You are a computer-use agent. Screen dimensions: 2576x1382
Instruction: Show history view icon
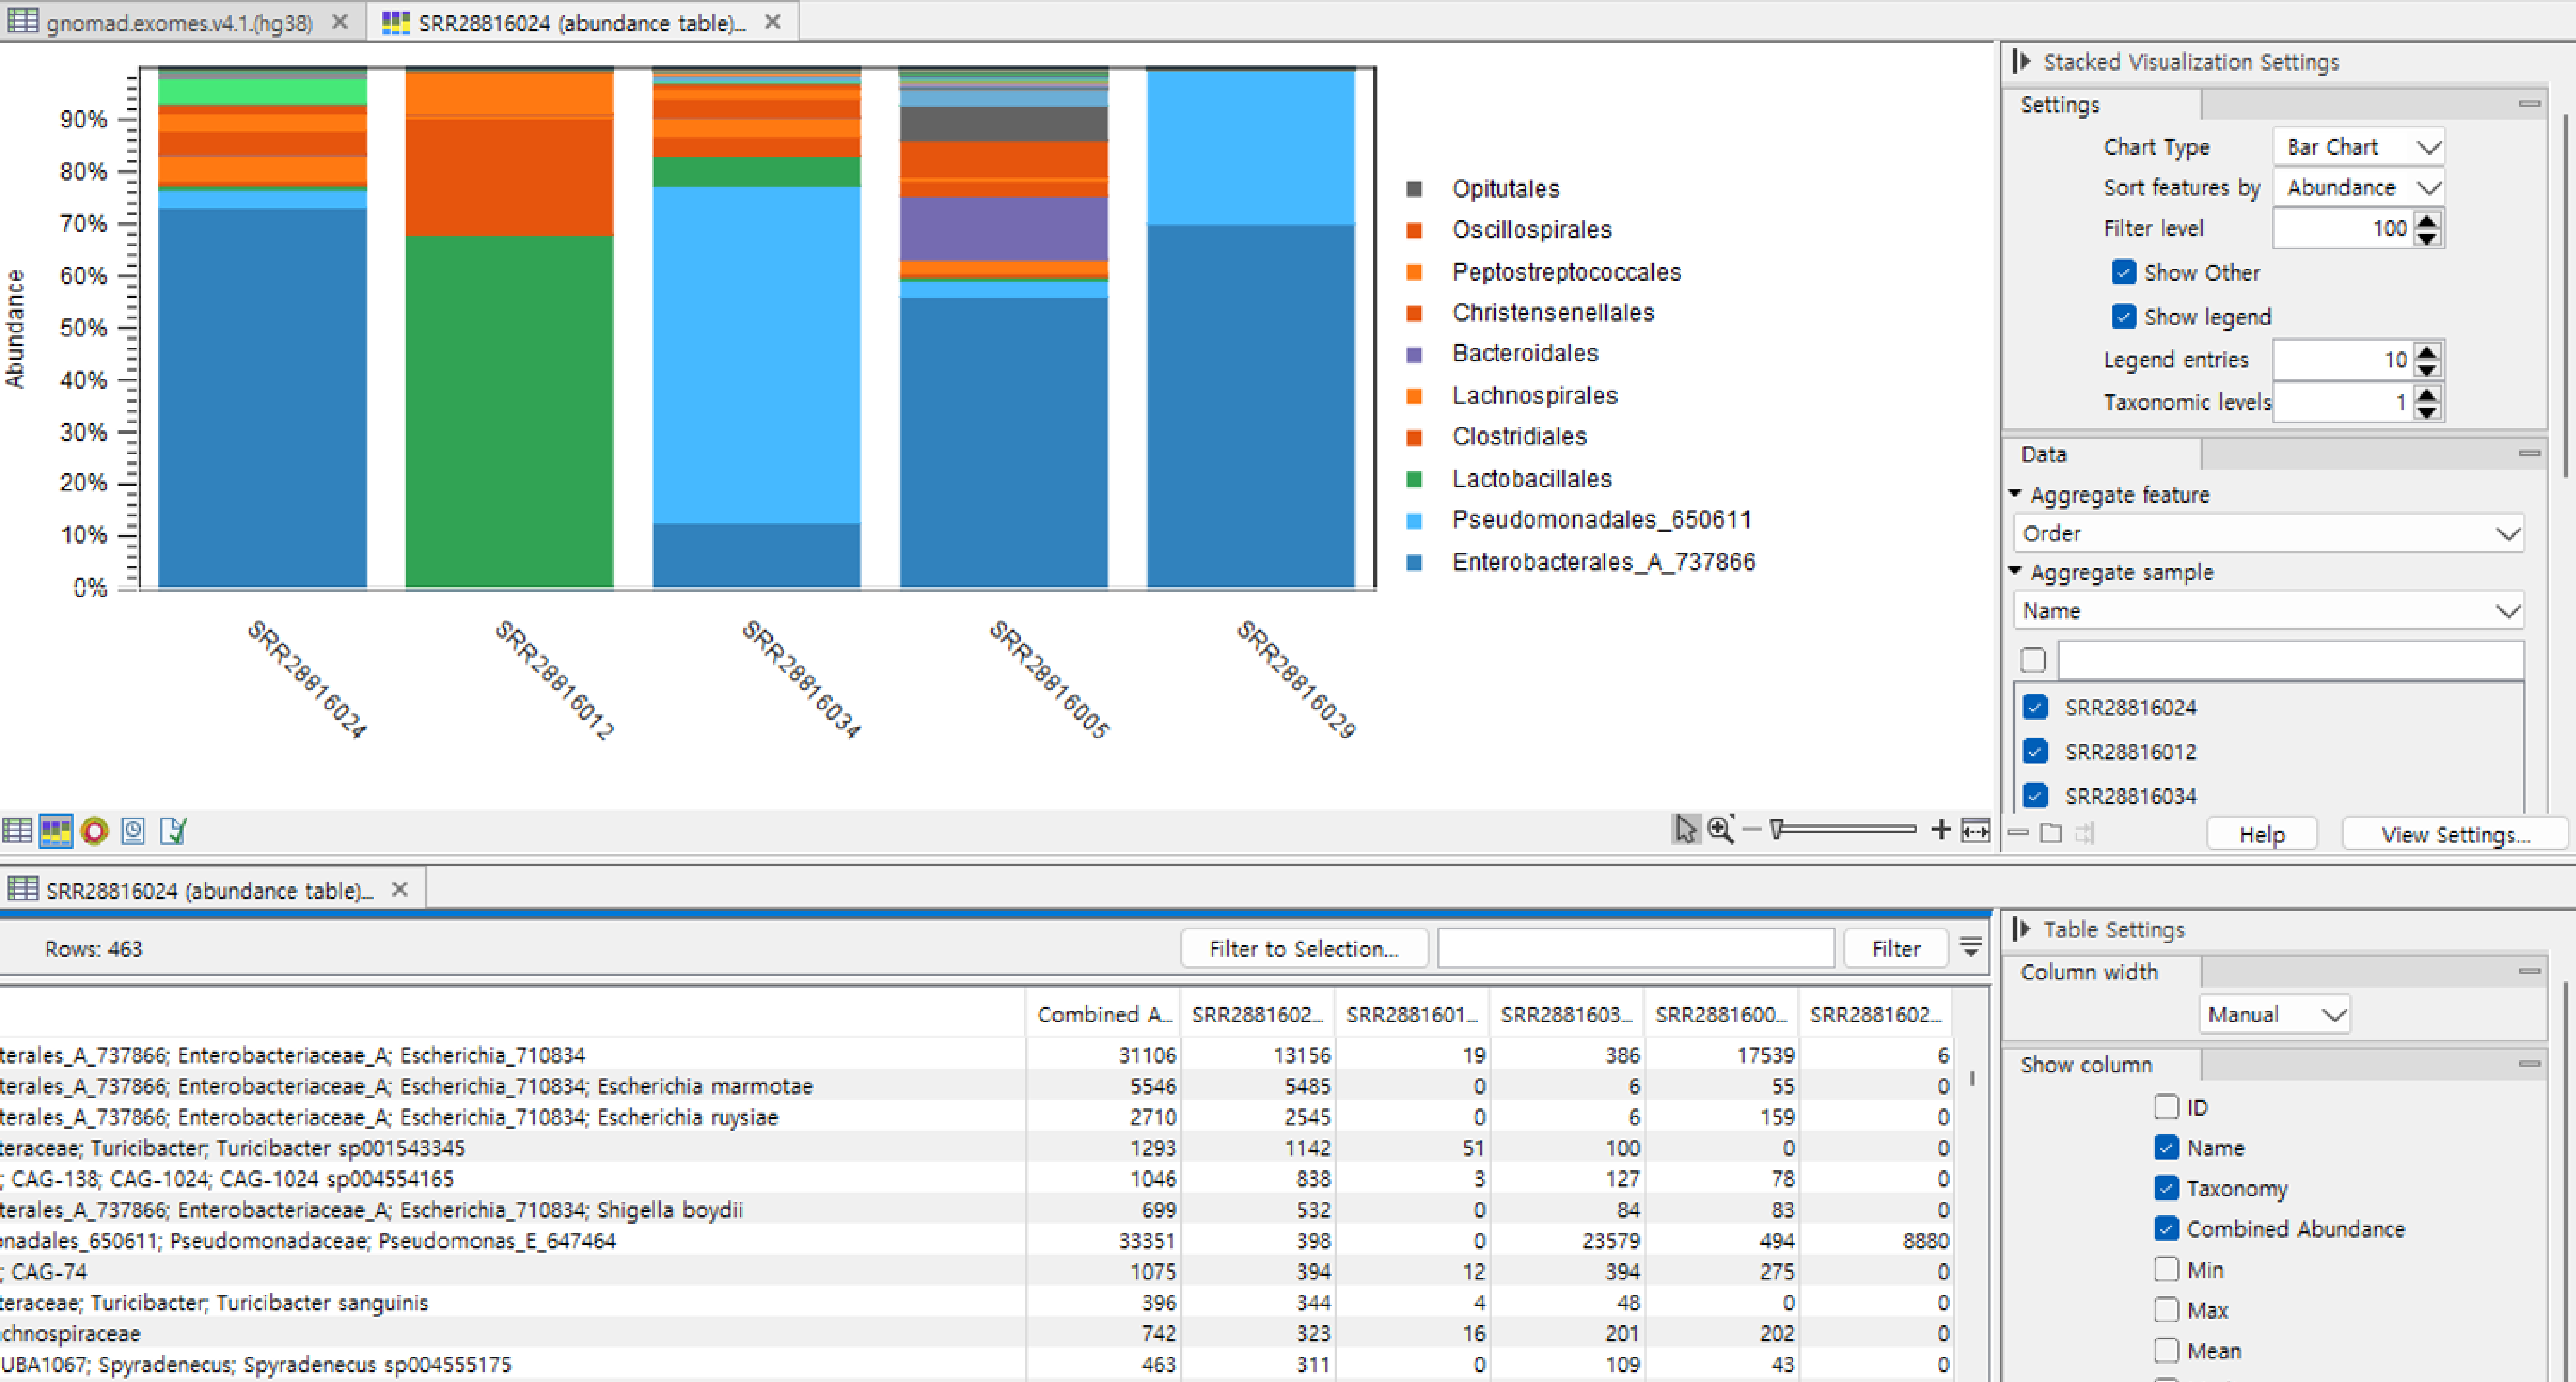click(133, 830)
